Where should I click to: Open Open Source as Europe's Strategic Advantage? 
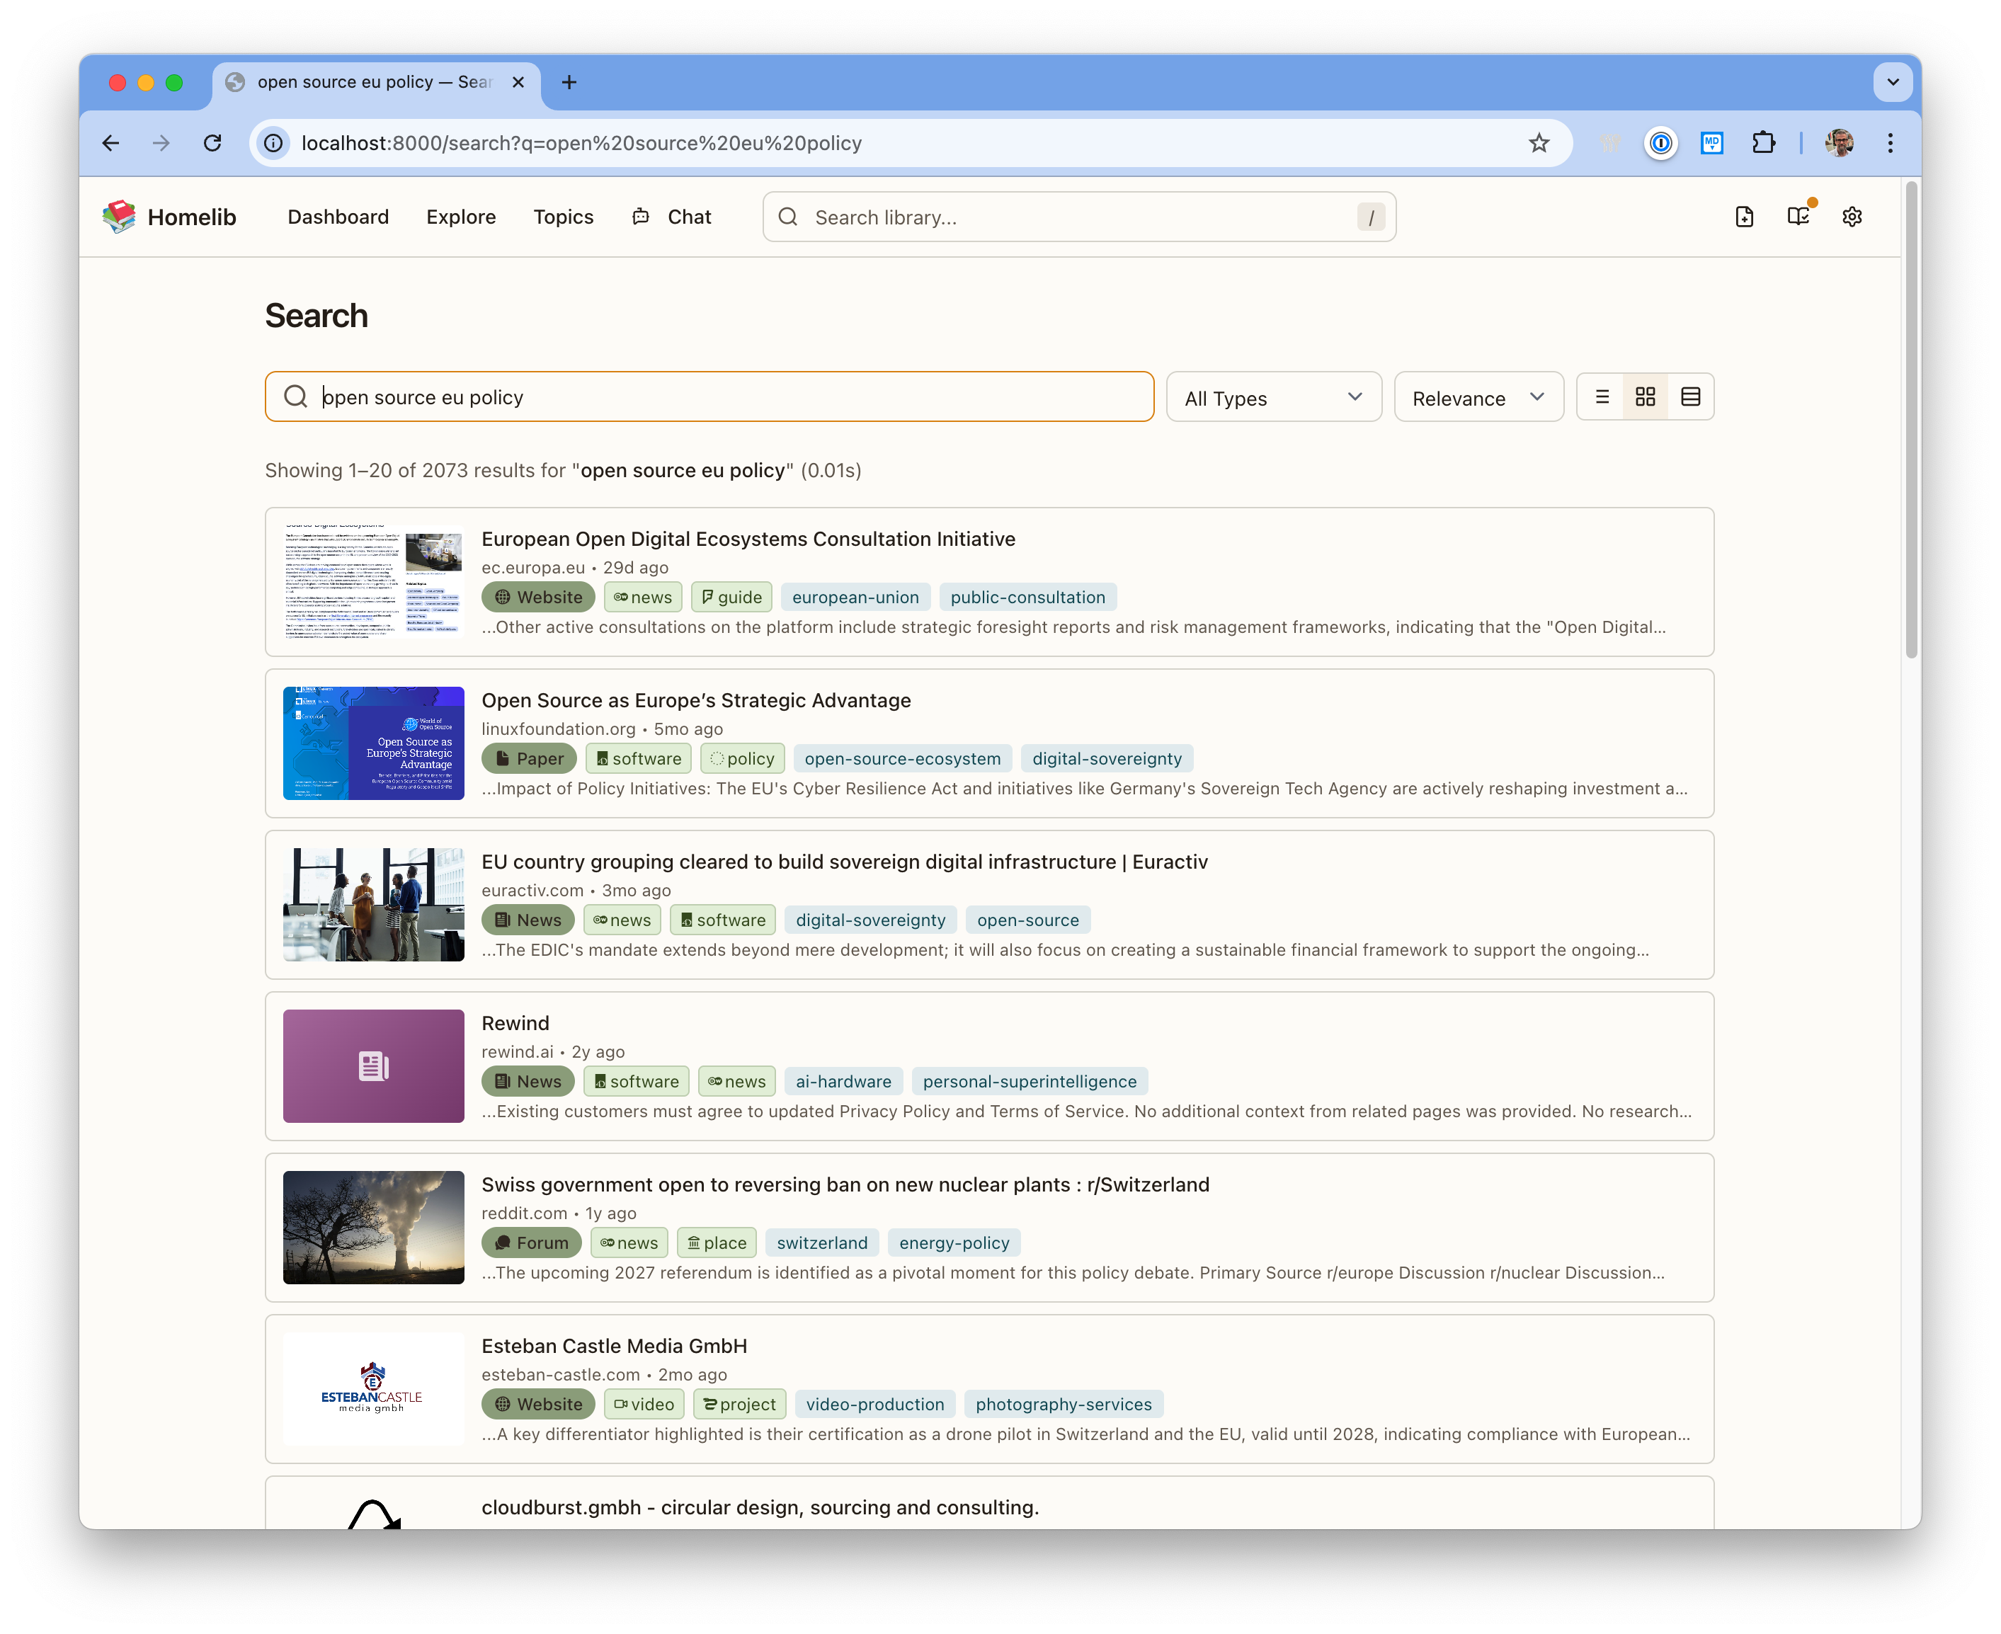coord(695,700)
